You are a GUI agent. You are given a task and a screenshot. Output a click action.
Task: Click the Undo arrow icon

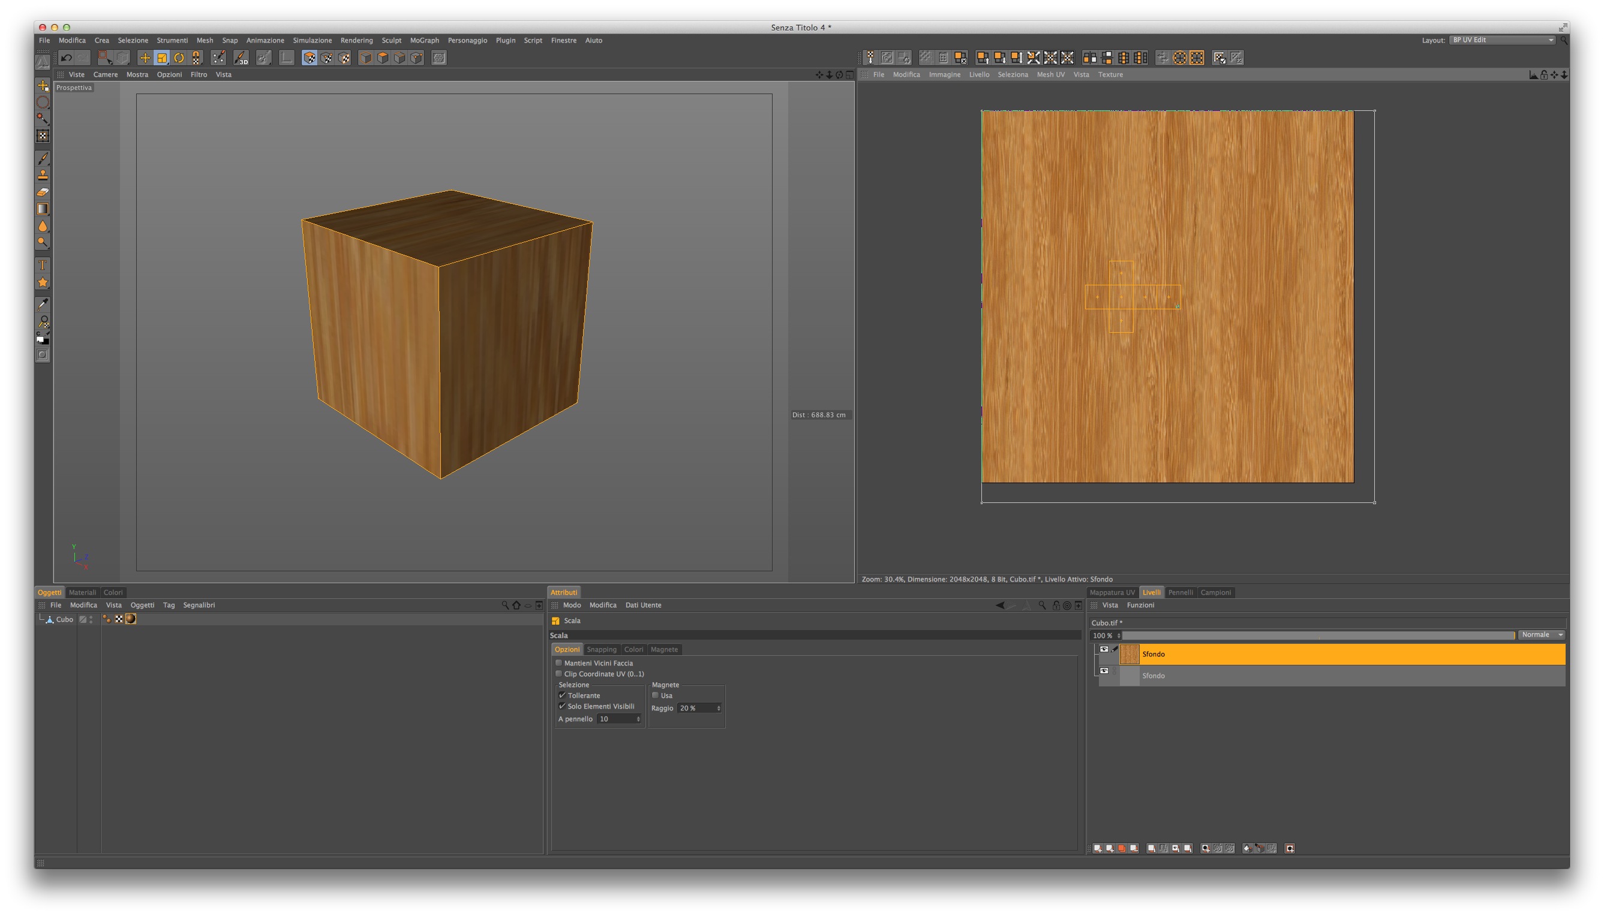click(66, 58)
